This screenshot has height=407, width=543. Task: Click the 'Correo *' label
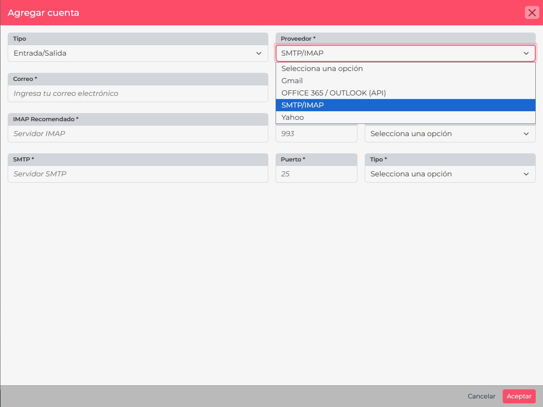[x=25, y=79]
